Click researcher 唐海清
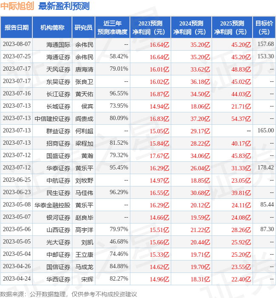This screenshot has width=276, height=298. pos(84,69)
